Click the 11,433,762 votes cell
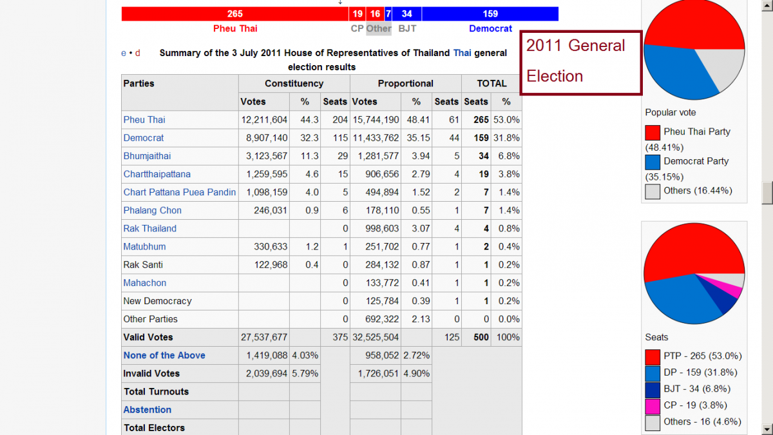Image resolution: width=773 pixels, height=435 pixels. point(376,138)
